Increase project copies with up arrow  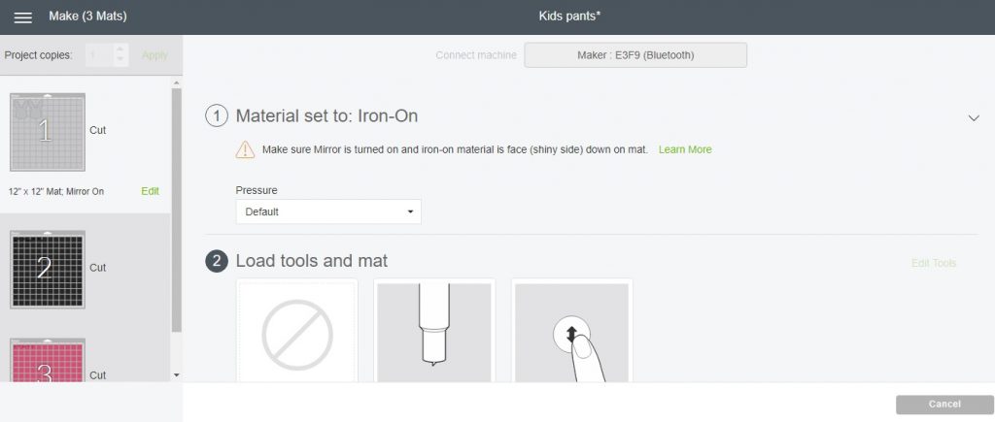point(120,50)
